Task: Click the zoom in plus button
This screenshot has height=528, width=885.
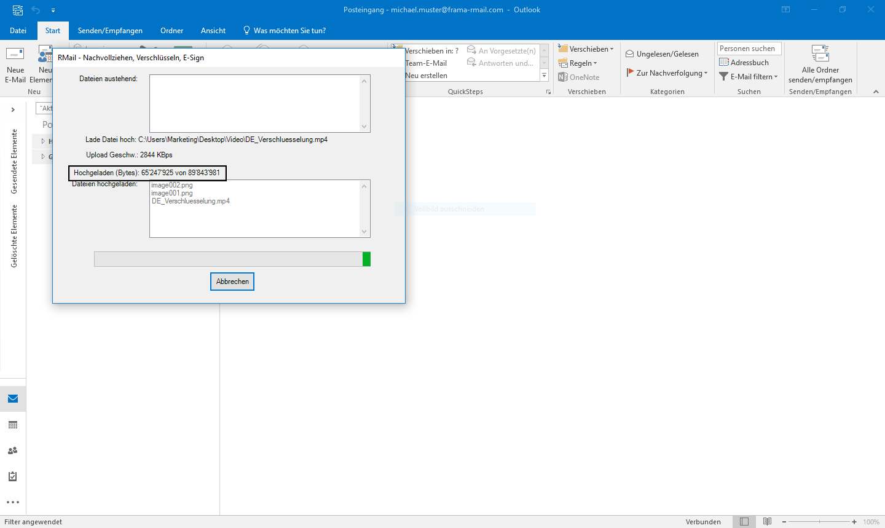Action: point(854,522)
